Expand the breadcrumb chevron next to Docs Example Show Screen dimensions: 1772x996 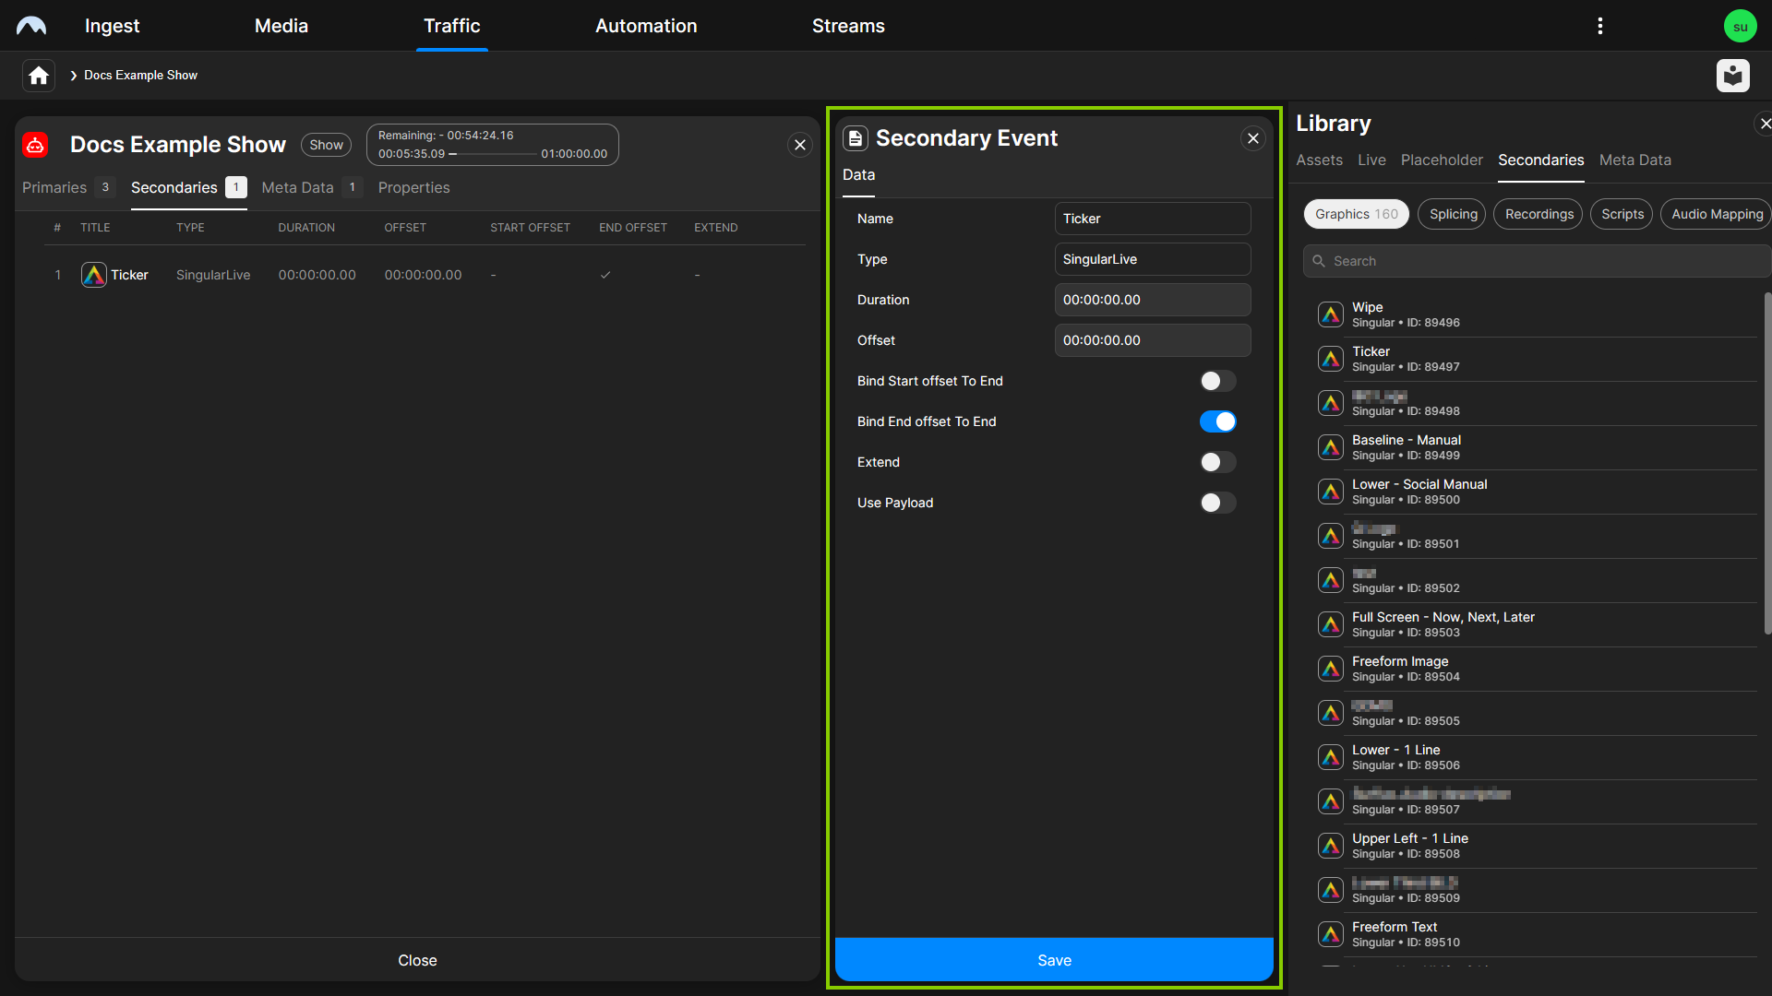tap(73, 75)
